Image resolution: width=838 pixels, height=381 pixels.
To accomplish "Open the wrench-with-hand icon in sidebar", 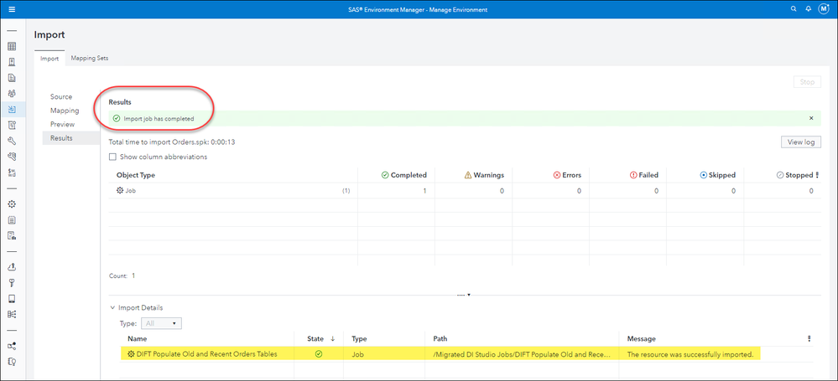I will 12,157.
